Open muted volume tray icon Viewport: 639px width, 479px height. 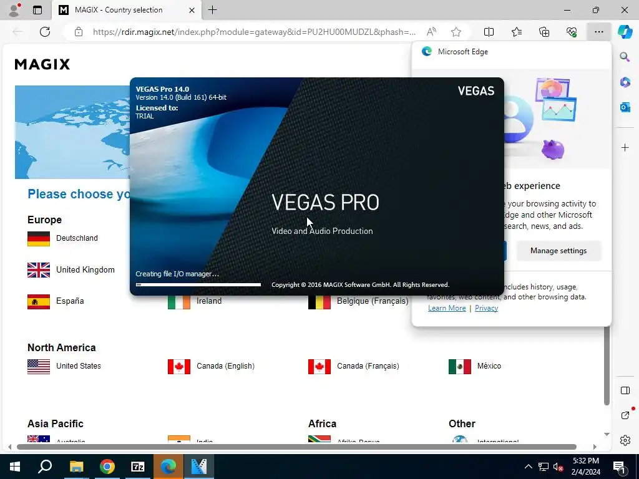(559, 467)
